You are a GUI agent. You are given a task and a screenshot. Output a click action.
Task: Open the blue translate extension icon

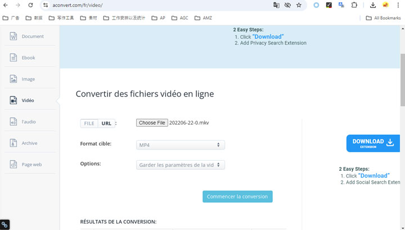coord(341,5)
